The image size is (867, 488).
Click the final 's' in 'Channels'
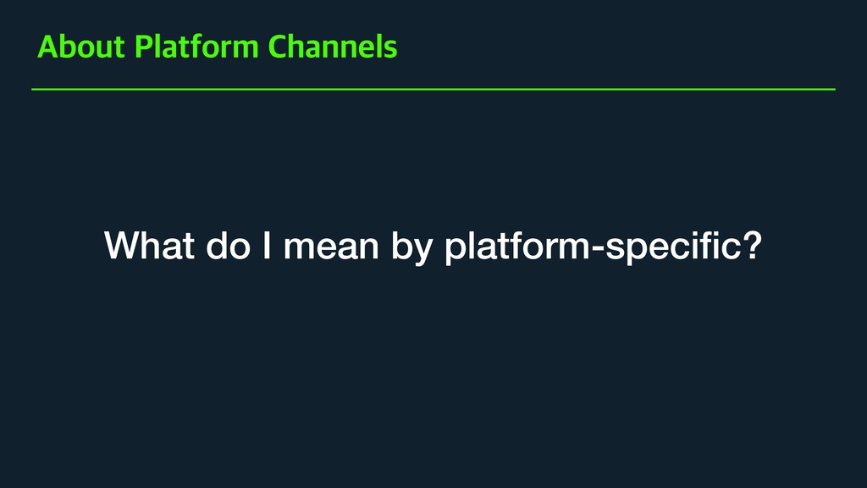[391, 50]
